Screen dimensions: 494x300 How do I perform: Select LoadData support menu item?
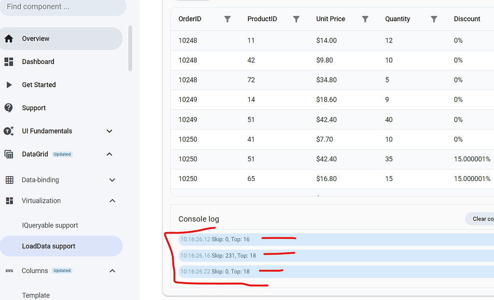click(49, 246)
